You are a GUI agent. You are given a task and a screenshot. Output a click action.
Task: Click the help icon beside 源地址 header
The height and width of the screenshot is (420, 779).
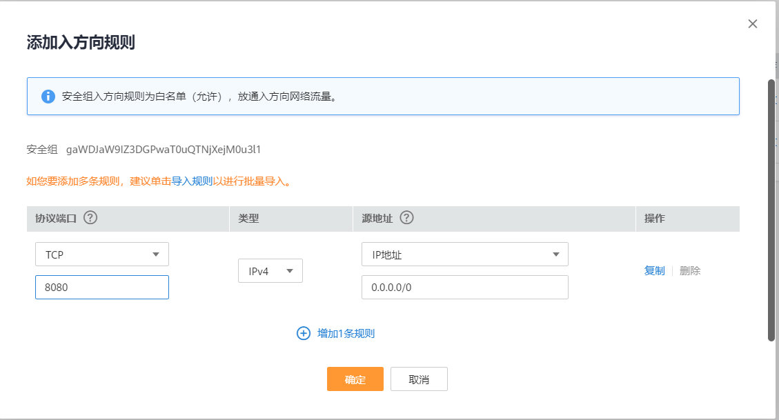pos(407,217)
